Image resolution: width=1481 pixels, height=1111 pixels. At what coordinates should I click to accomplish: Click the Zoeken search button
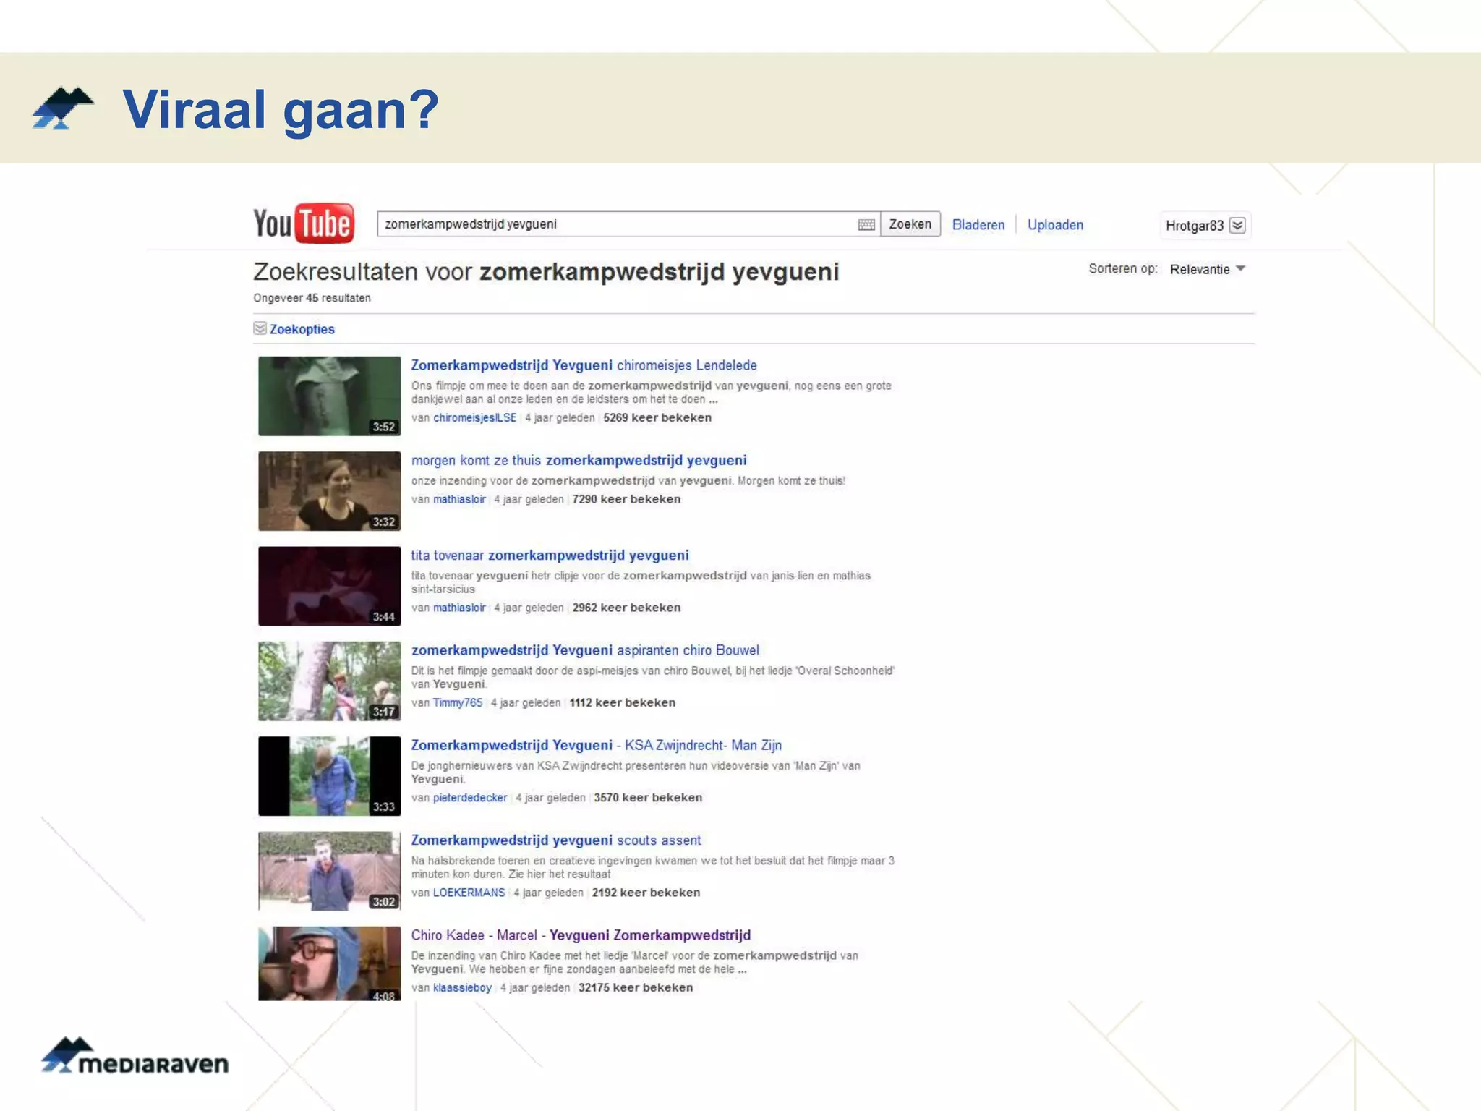[910, 224]
